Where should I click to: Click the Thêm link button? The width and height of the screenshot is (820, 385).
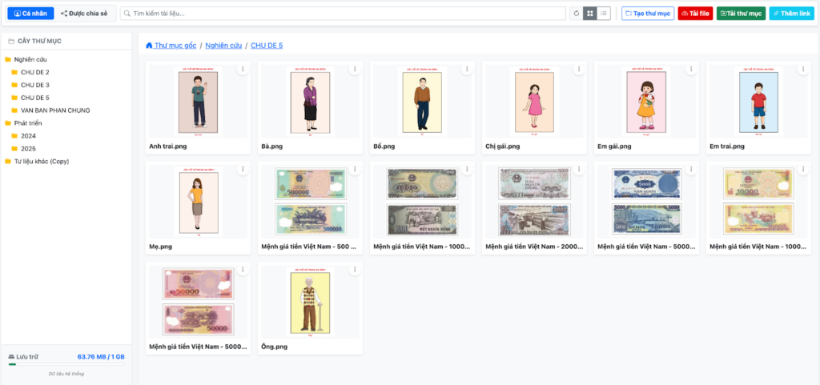791,14
